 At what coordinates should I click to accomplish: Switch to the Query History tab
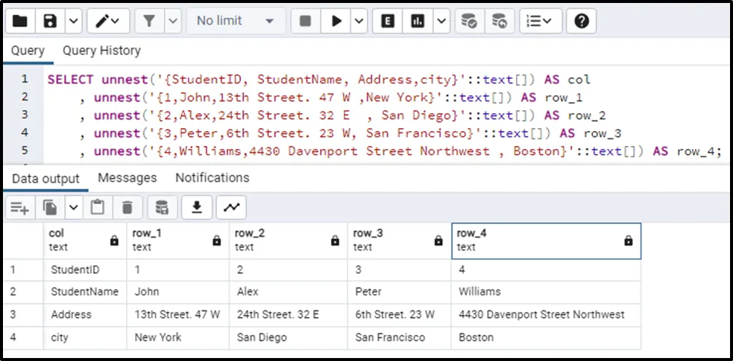point(101,51)
